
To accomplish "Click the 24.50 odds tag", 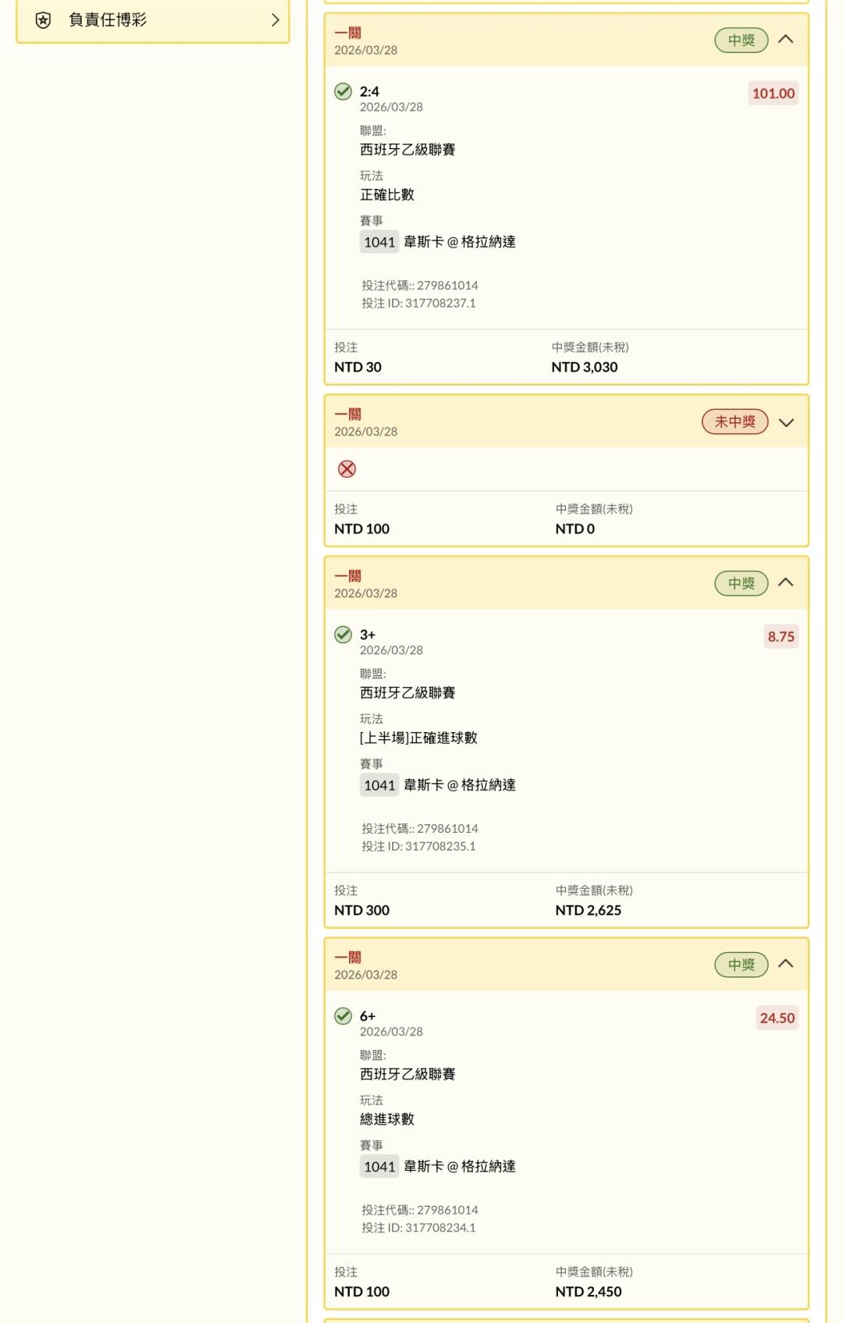I will [777, 1019].
